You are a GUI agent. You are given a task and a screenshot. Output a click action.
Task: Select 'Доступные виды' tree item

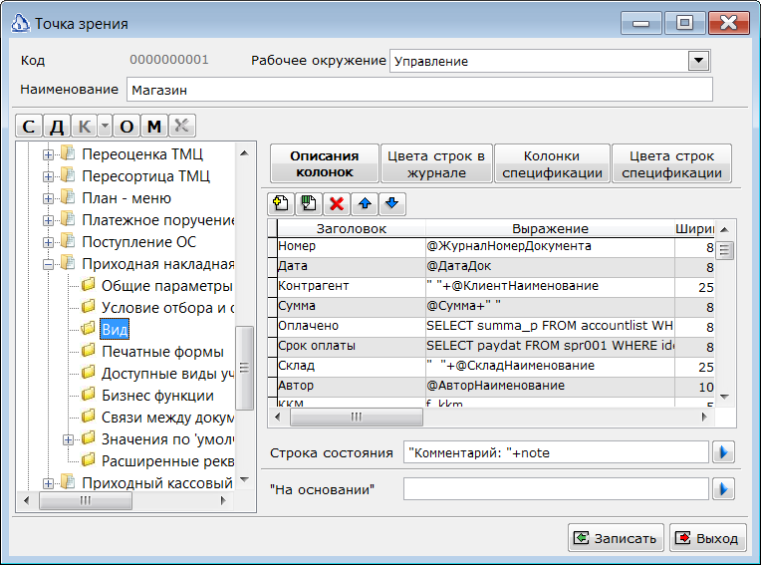coord(168,374)
